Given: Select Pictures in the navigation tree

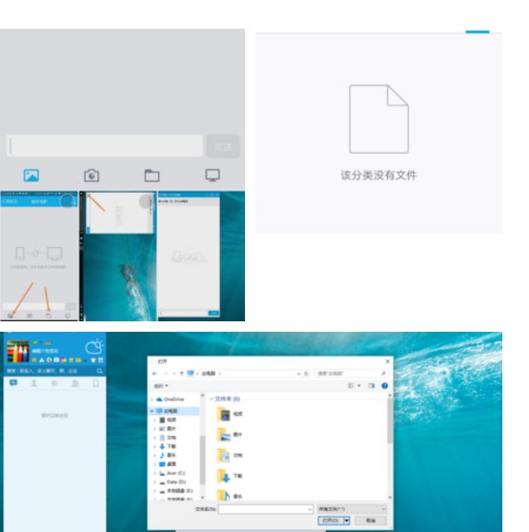Looking at the screenshot, I should click(x=168, y=429).
